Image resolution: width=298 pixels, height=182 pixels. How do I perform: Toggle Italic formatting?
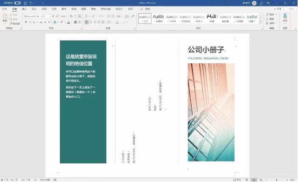click(30, 22)
